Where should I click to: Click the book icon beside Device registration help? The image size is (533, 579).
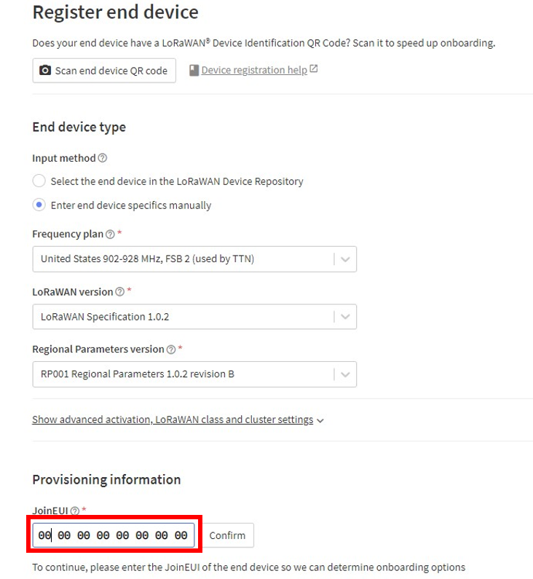(194, 70)
